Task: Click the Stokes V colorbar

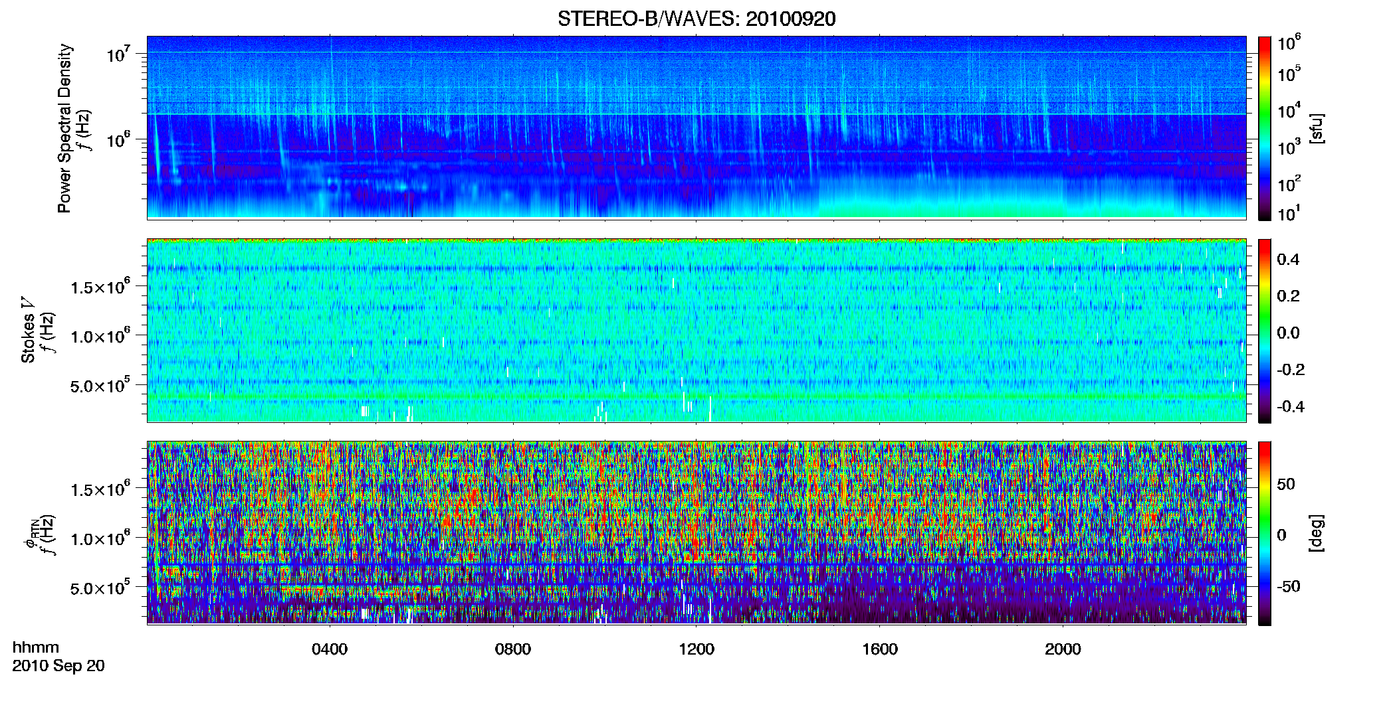Action: 1265,331
